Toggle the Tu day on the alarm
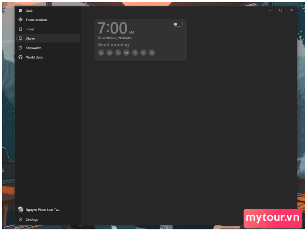 click(x=118, y=53)
